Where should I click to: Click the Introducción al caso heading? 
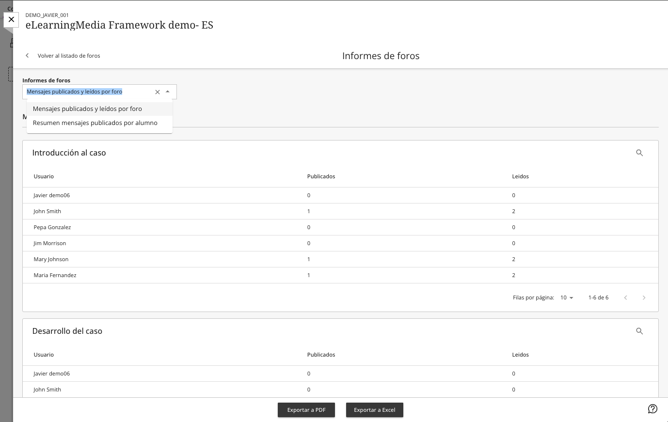(x=69, y=153)
